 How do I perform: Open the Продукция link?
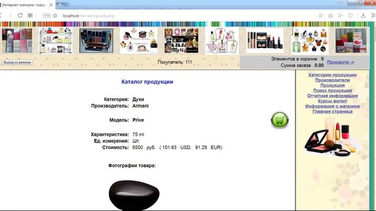pyautogui.click(x=333, y=86)
